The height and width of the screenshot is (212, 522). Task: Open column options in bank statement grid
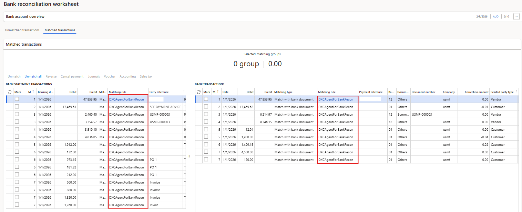tap(184, 92)
